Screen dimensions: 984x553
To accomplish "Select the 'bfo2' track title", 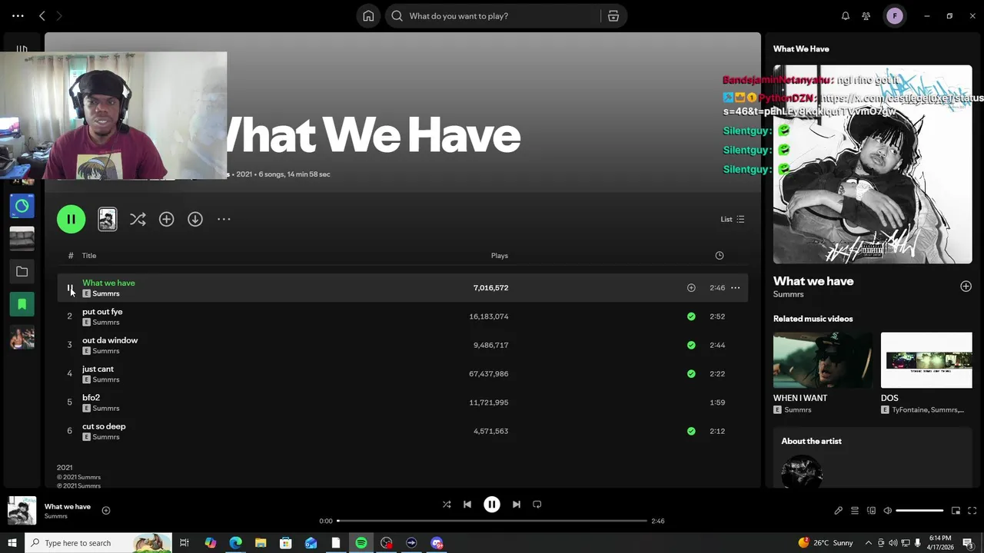I will pos(91,398).
